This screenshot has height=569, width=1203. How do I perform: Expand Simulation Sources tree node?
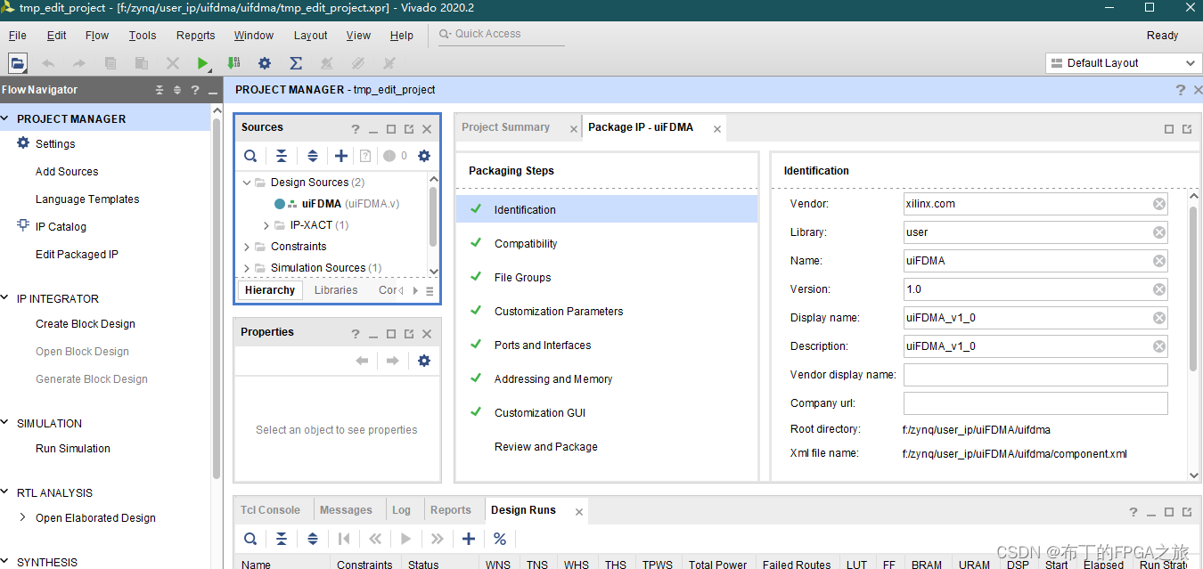(247, 268)
